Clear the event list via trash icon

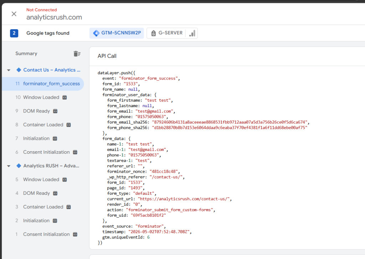point(77,54)
